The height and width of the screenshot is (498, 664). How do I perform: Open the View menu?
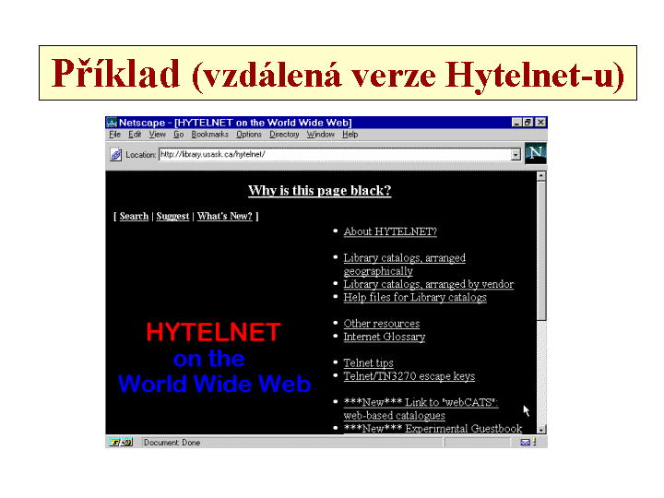click(157, 135)
